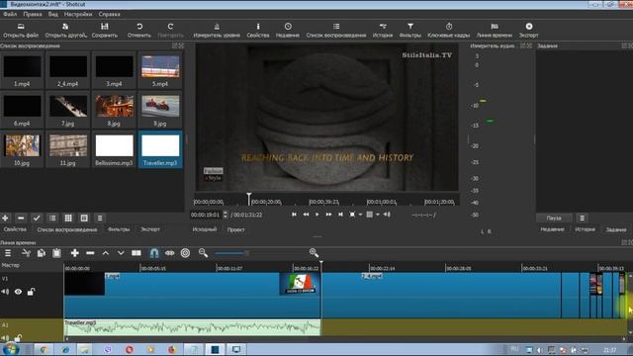Open the Справка menu

110,14
